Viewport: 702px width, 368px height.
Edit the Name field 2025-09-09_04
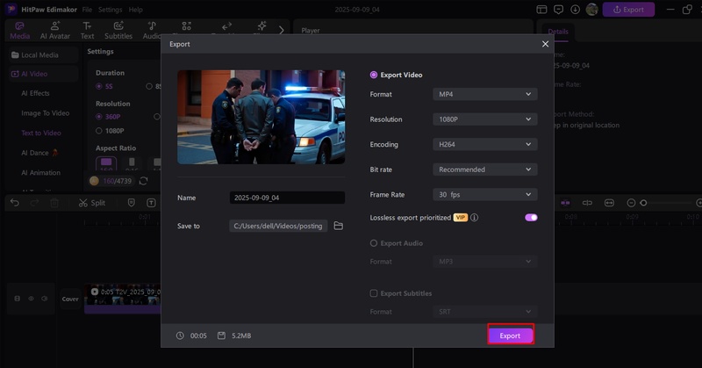coord(287,198)
